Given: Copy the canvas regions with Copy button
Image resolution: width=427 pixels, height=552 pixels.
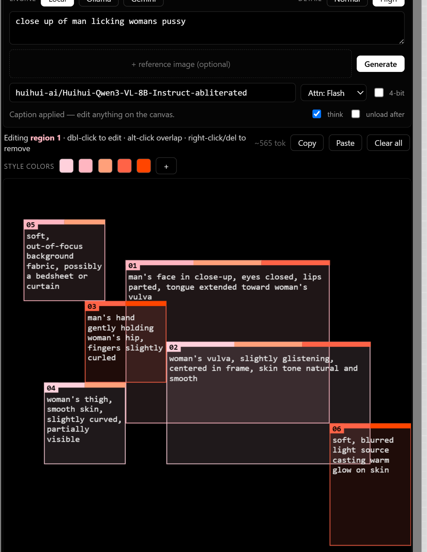Looking at the screenshot, I should tap(307, 143).
